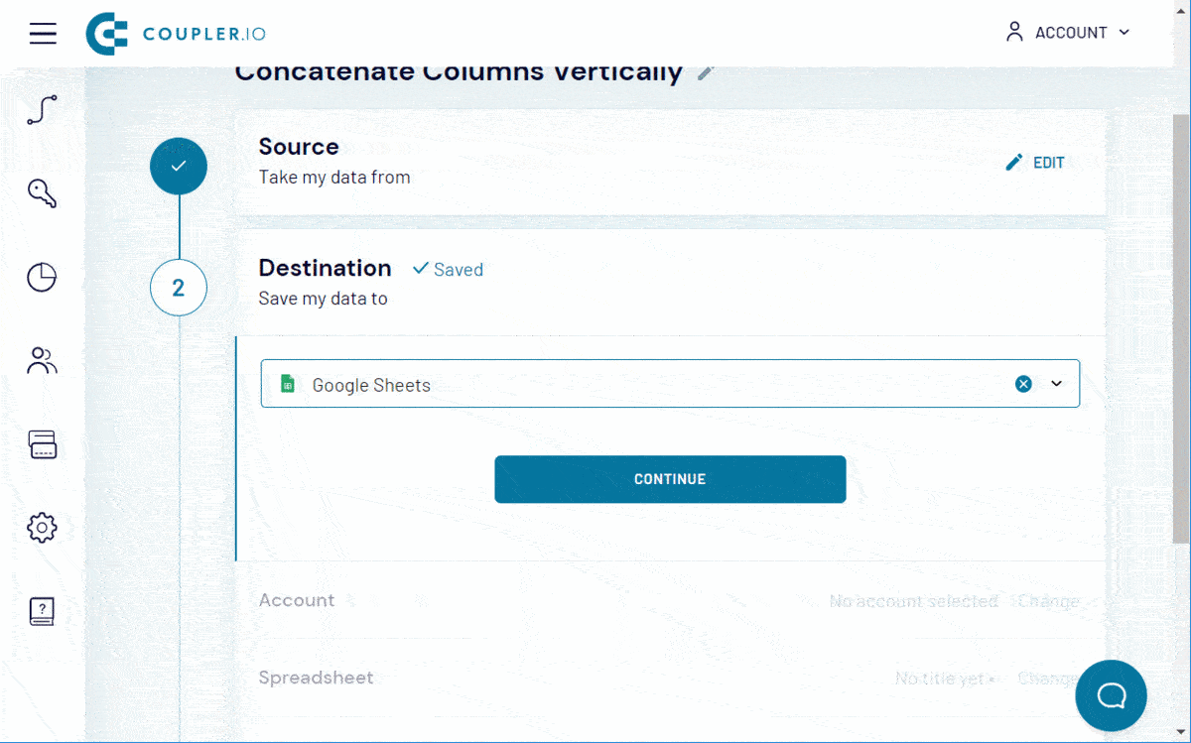Clear the Google Sheets destination selection

1023,384
